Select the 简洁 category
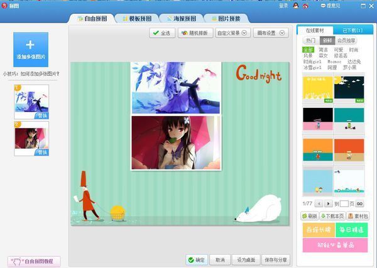This screenshot has width=377, height=268. point(323,50)
